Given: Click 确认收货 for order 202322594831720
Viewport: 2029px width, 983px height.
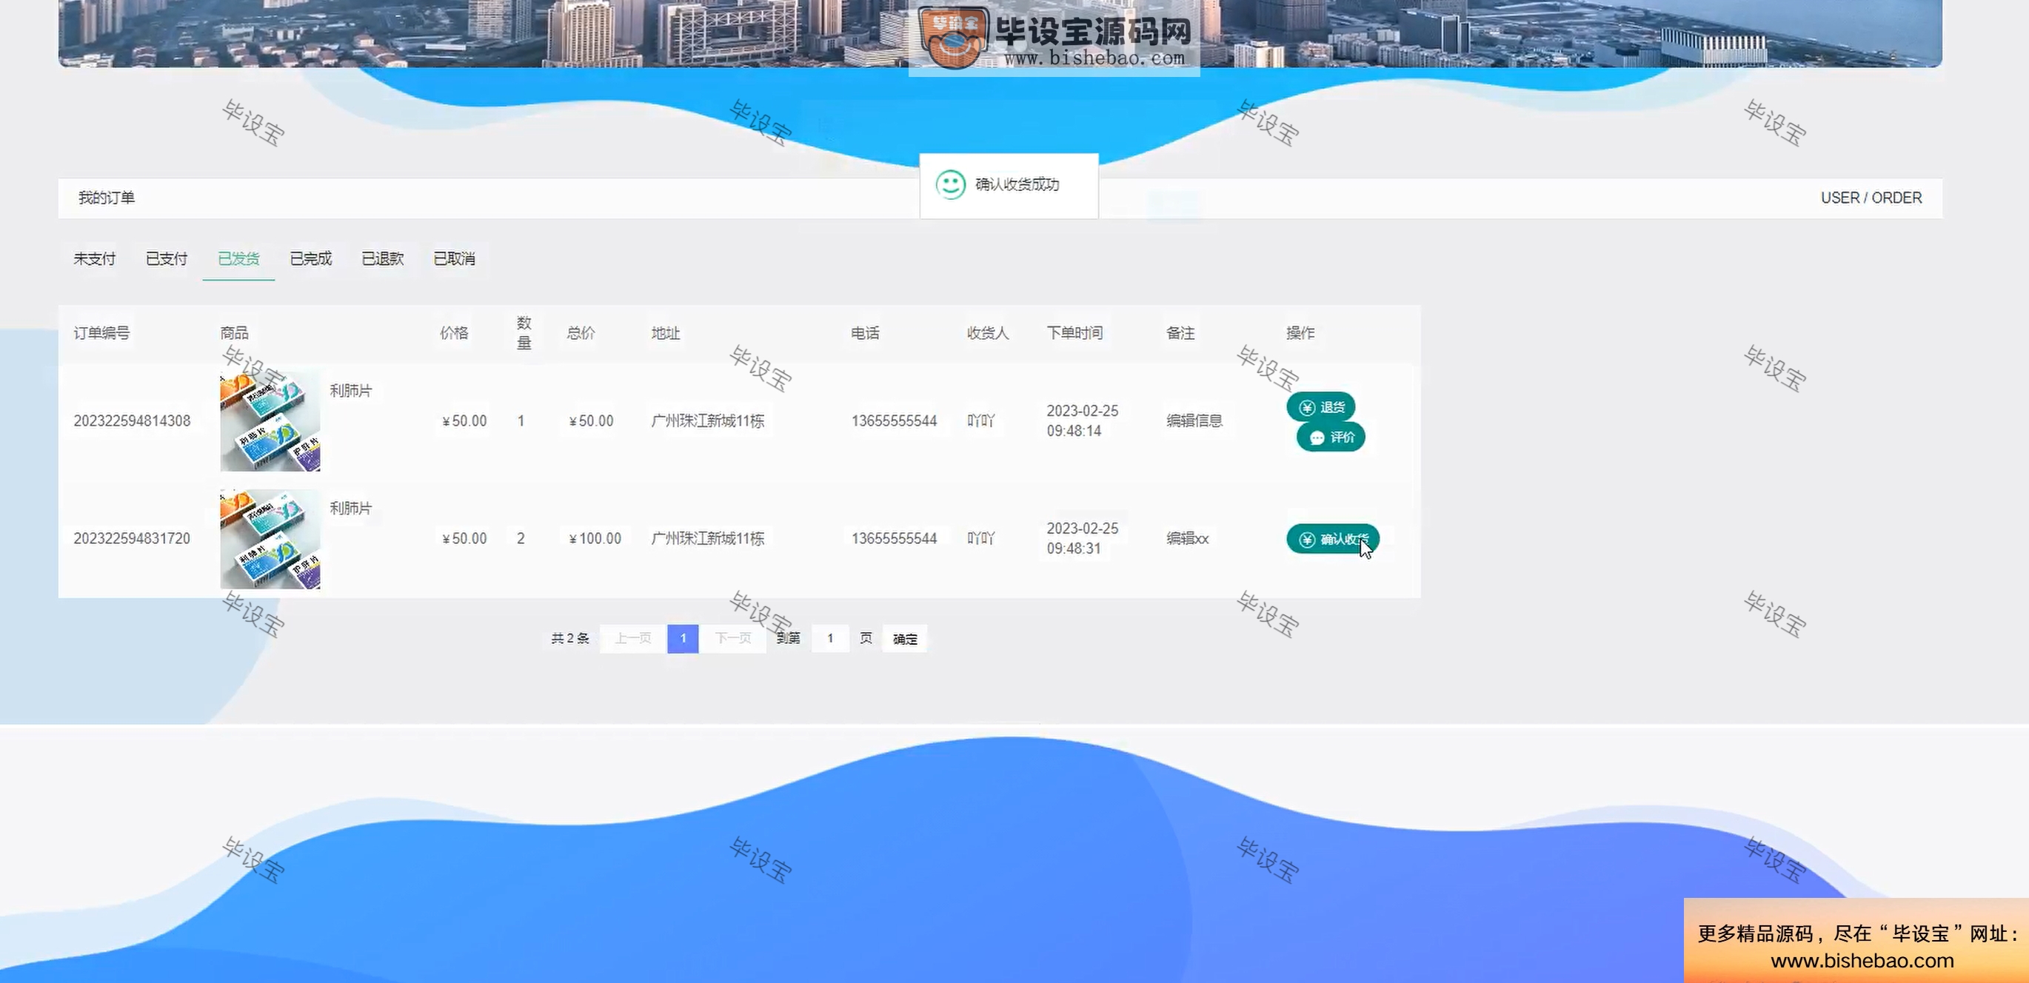Looking at the screenshot, I should coord(1333,539).
